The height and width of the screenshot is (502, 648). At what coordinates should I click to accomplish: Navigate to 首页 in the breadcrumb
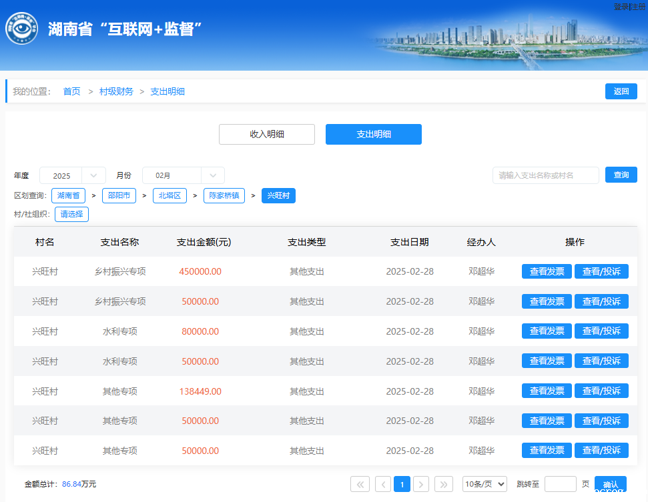click(x=71, y=91)
